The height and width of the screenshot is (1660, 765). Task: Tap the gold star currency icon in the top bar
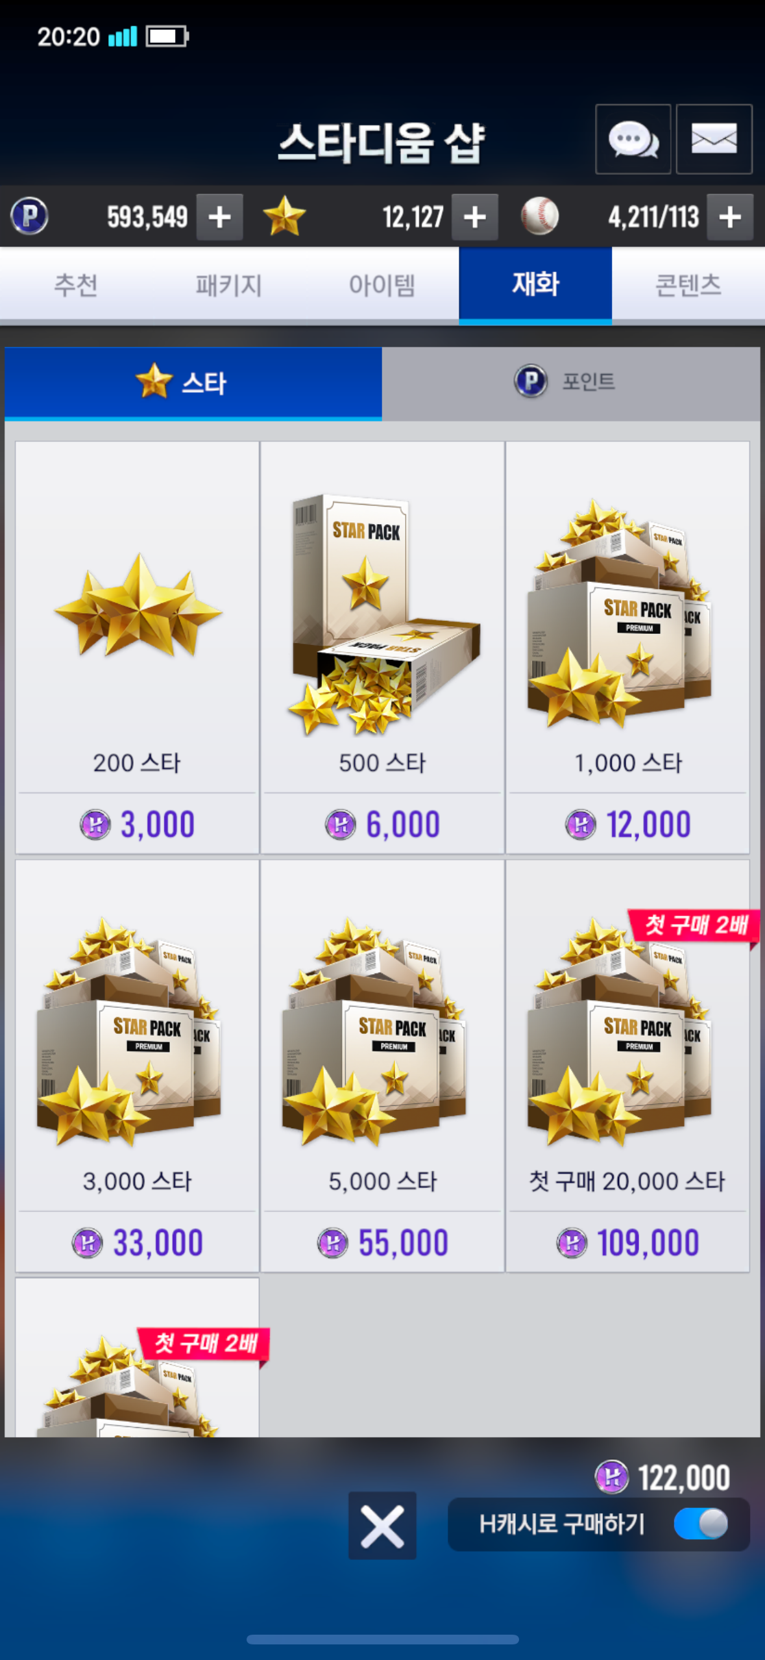(284, 216)
